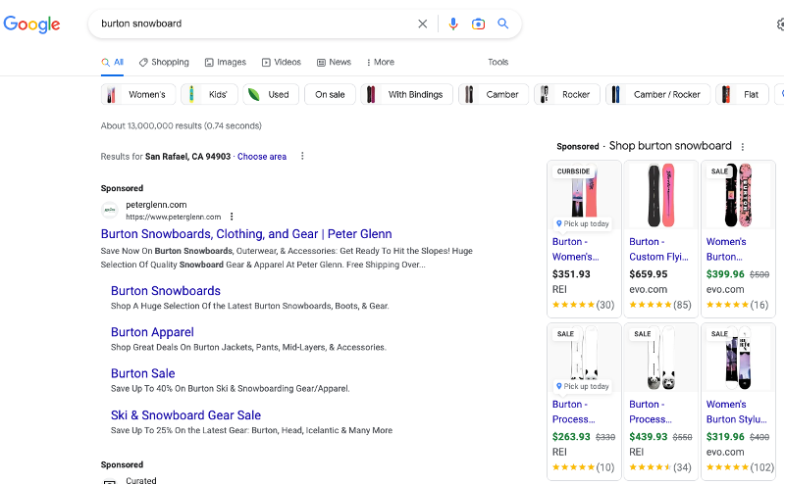Open three-dot menu of sponsored shopping panel
Image resolution: width=785 pixels, height=485 pixels.
[743, 147]
